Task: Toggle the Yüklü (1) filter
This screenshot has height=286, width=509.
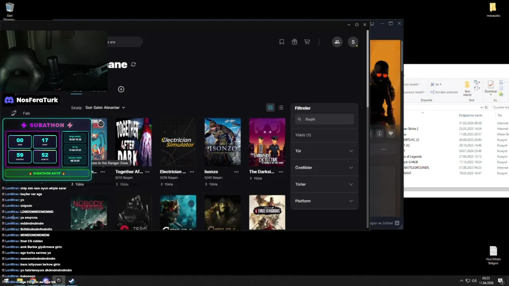Action: pos(303,135)
